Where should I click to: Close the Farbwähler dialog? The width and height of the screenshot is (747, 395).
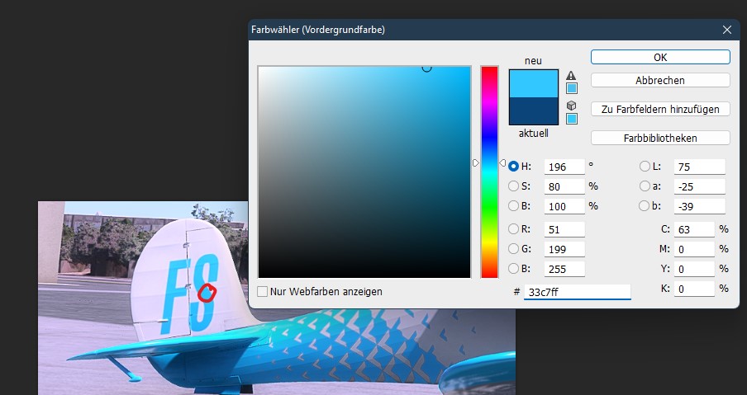[727, 30]
